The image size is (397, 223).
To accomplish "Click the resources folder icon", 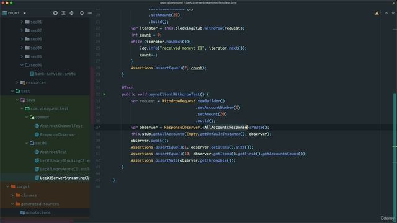I will 22,82.
